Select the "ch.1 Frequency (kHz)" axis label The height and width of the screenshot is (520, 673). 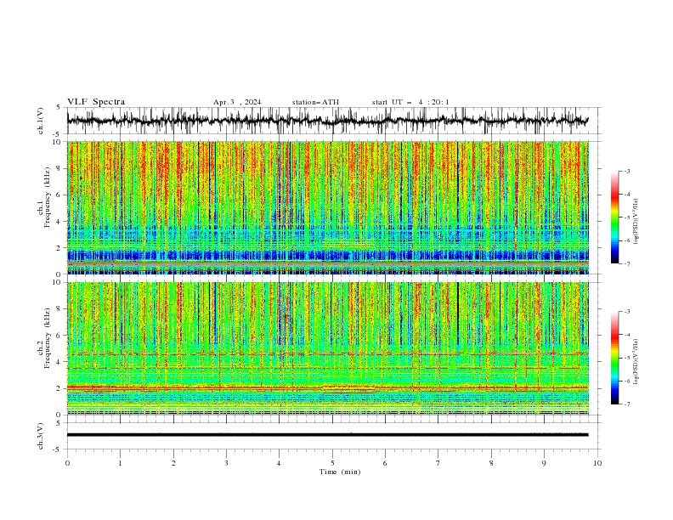(x=43, y=198)
